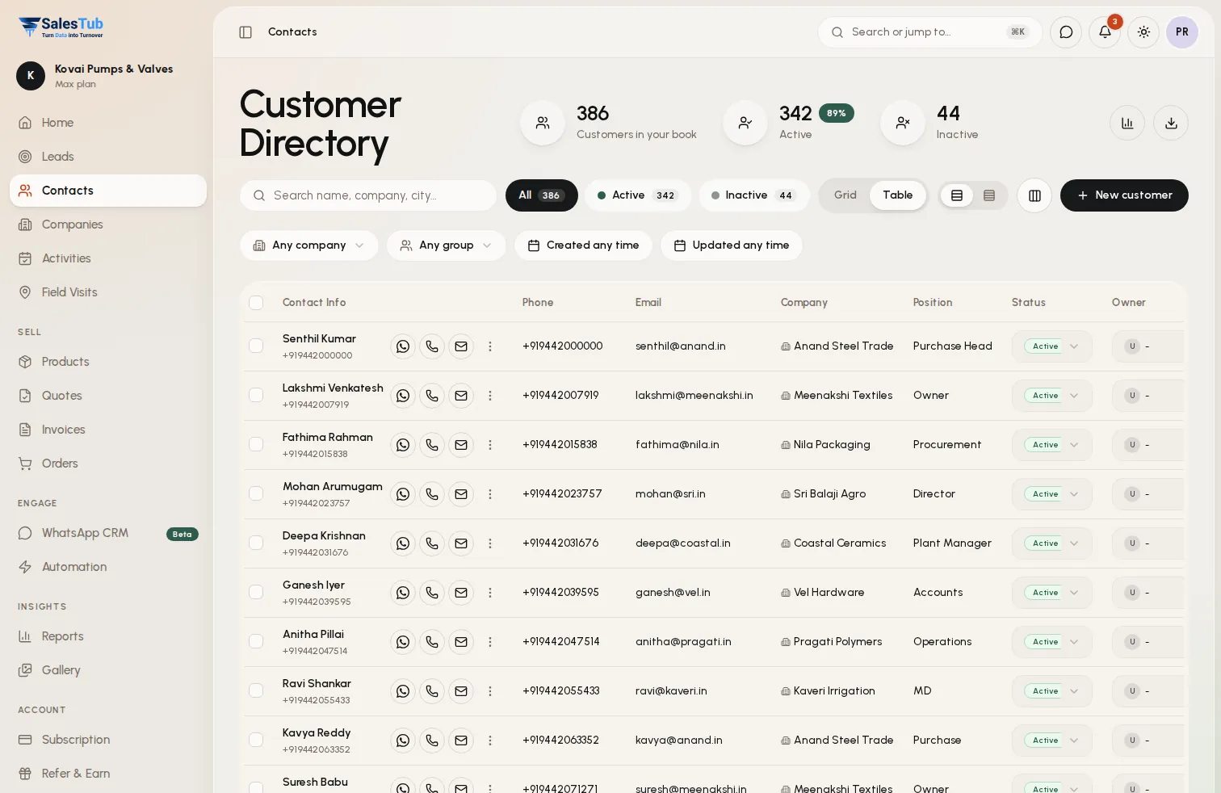1221x793 pixels.
Task: Check the Mohan Arumugam row checkbox
Action: (x=256, y=493)
